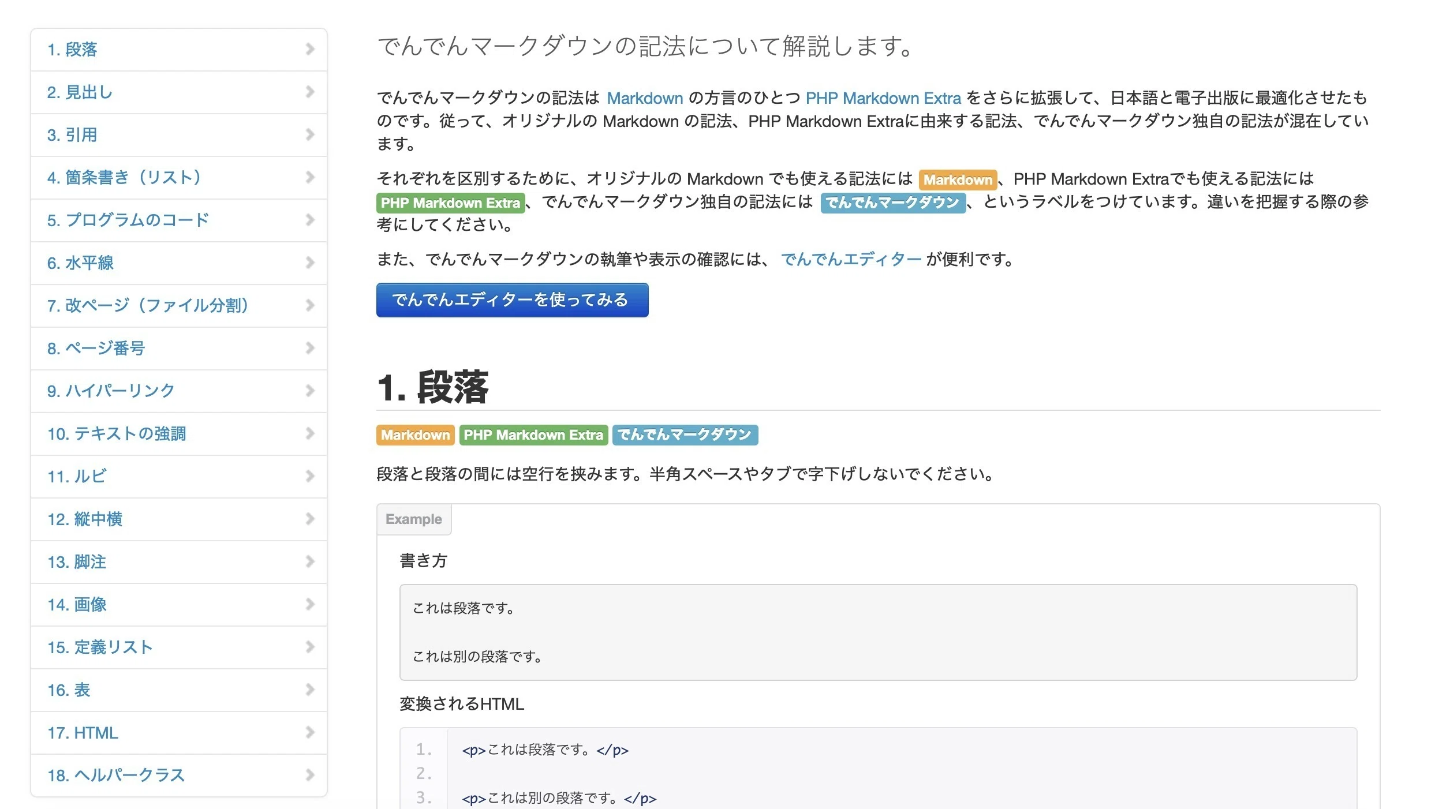The width and height of the screenshot is (1450, 809).
Task: Navigate to 16. 表 section
Action: 179,690
